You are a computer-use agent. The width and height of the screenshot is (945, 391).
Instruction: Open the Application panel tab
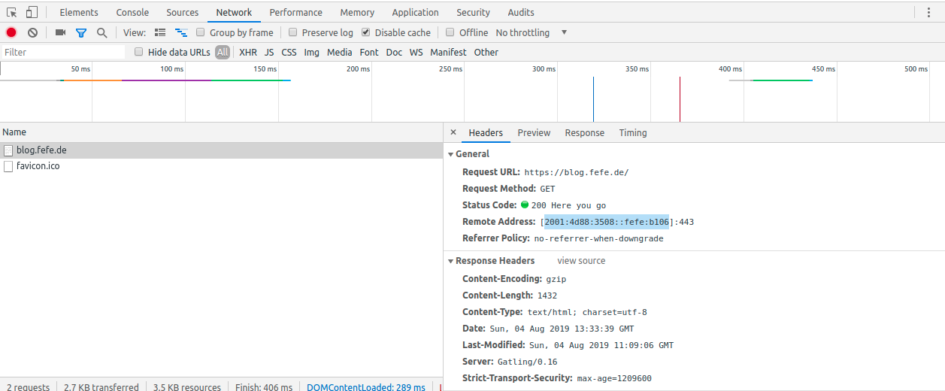(415, 12)
